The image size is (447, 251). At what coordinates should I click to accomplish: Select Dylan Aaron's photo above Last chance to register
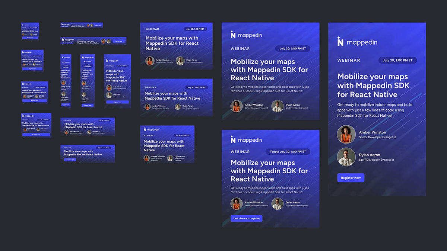278,204
